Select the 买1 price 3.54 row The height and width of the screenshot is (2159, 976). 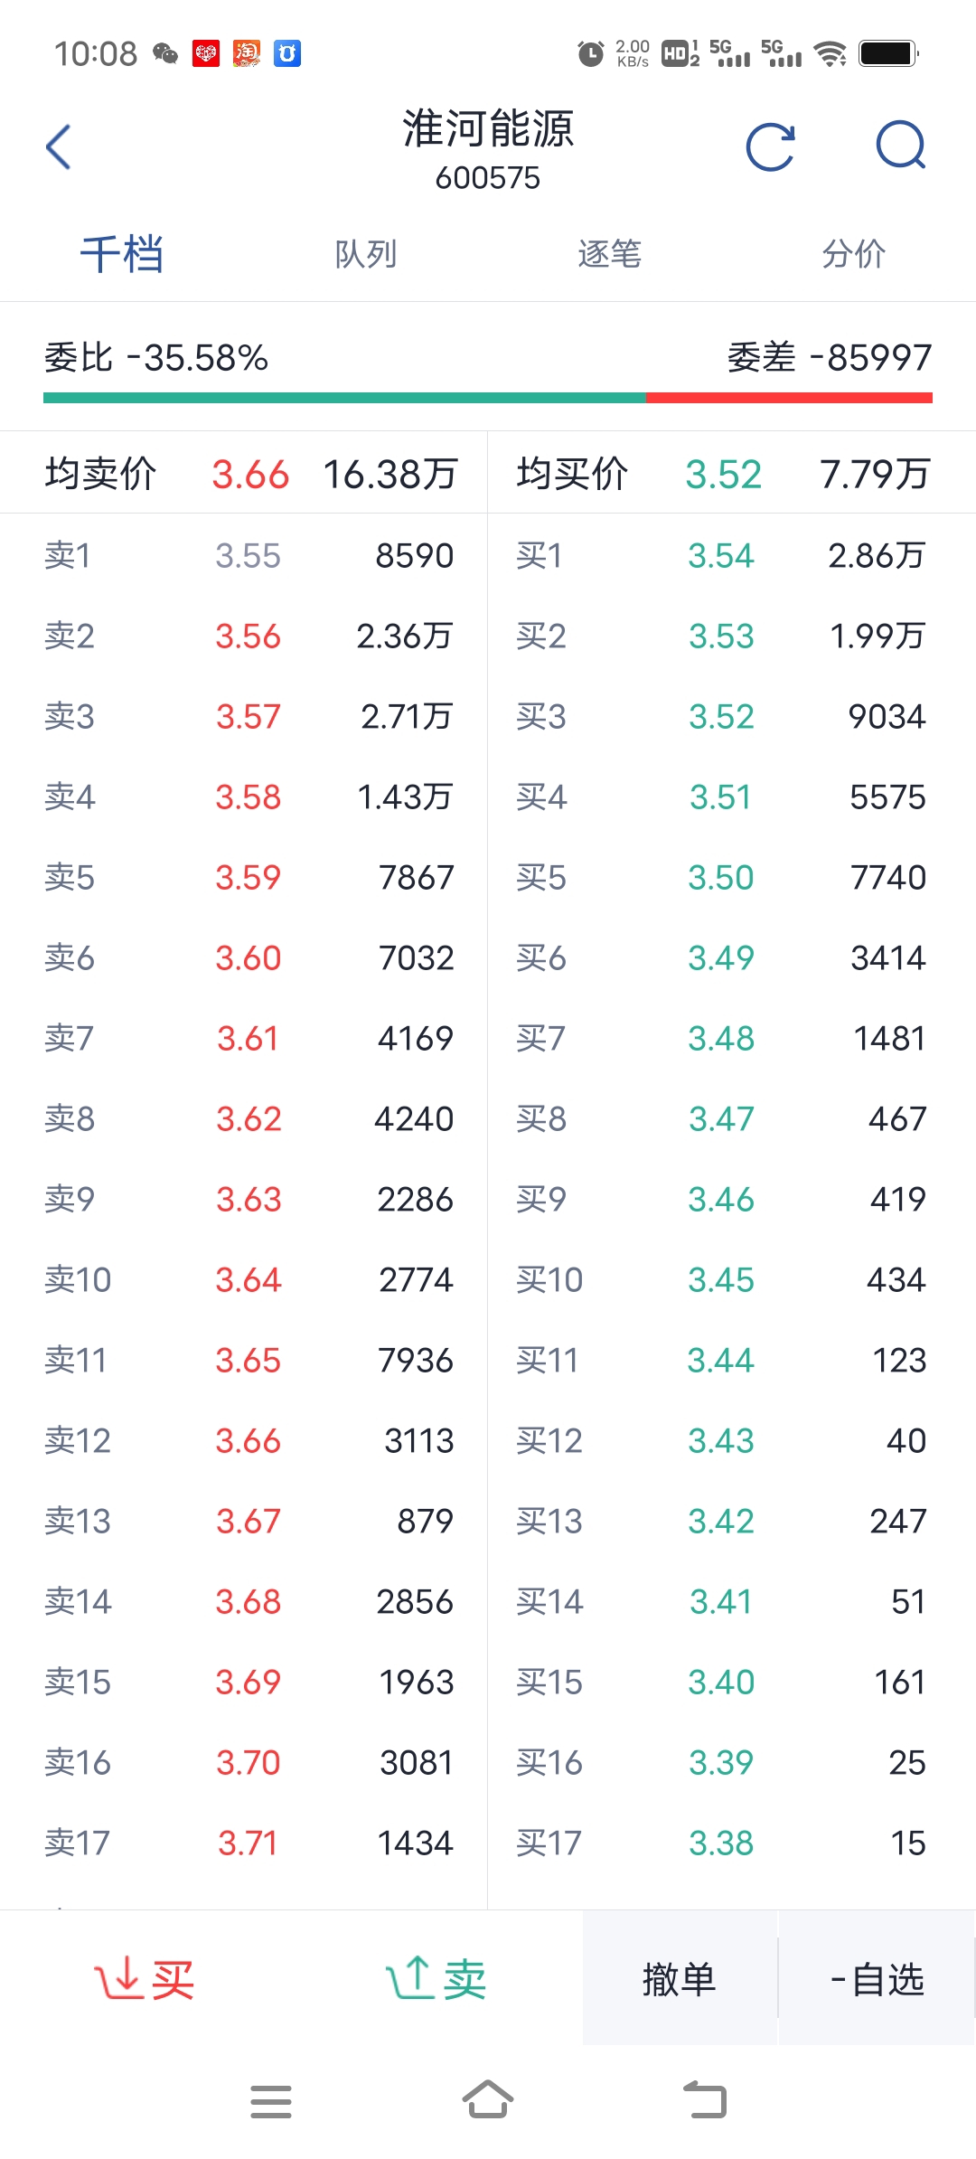732,555
